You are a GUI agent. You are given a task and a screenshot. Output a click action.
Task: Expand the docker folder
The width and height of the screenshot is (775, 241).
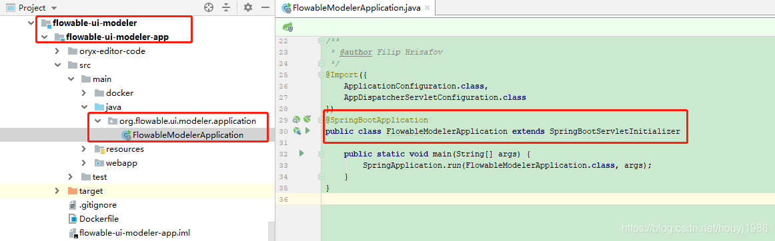(x=84, y=93)
